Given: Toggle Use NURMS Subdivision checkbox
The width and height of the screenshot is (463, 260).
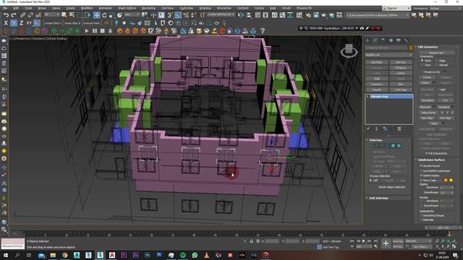Looking at the screenshot, I should (x=421, y=171).
